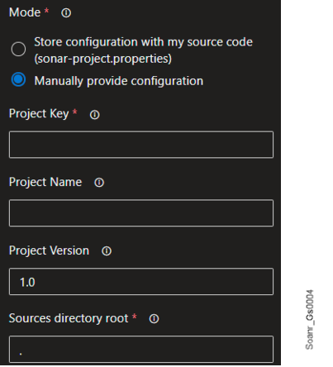This screenshot has height=367, width=333.
Task: View info icon for Sources directory root
Action: coord(154,319)
